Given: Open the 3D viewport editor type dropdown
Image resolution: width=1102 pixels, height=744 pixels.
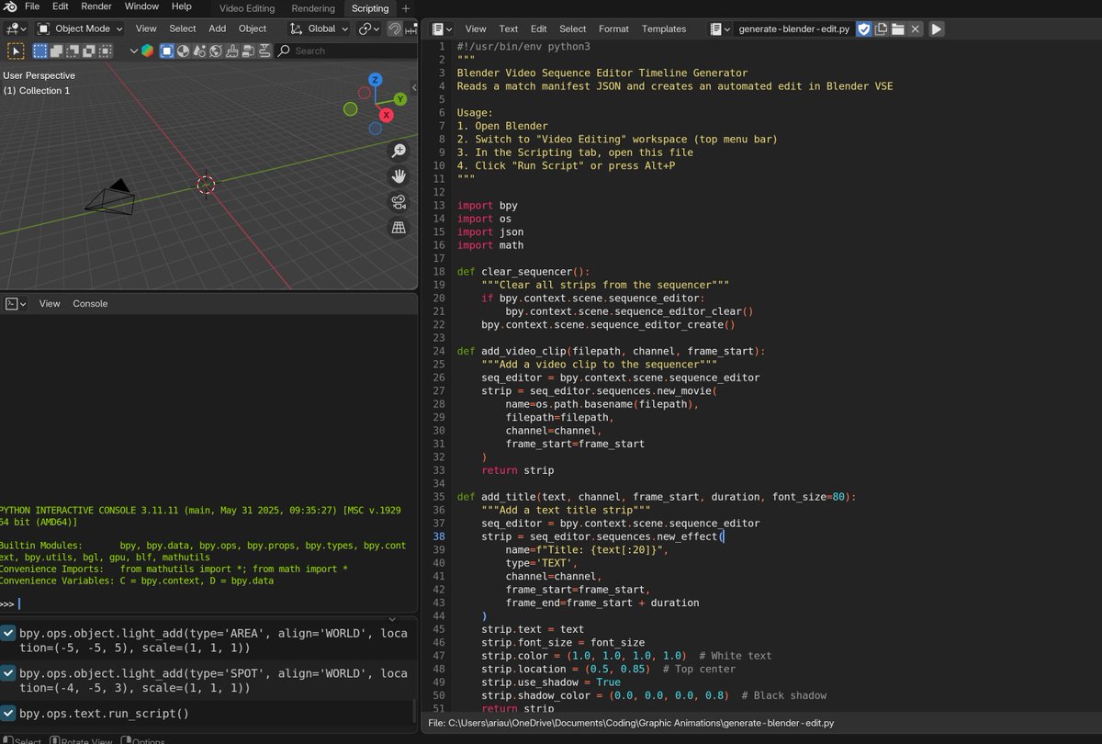Looking at the screenshot, I should pyautogui.click(x=17, y=28).
